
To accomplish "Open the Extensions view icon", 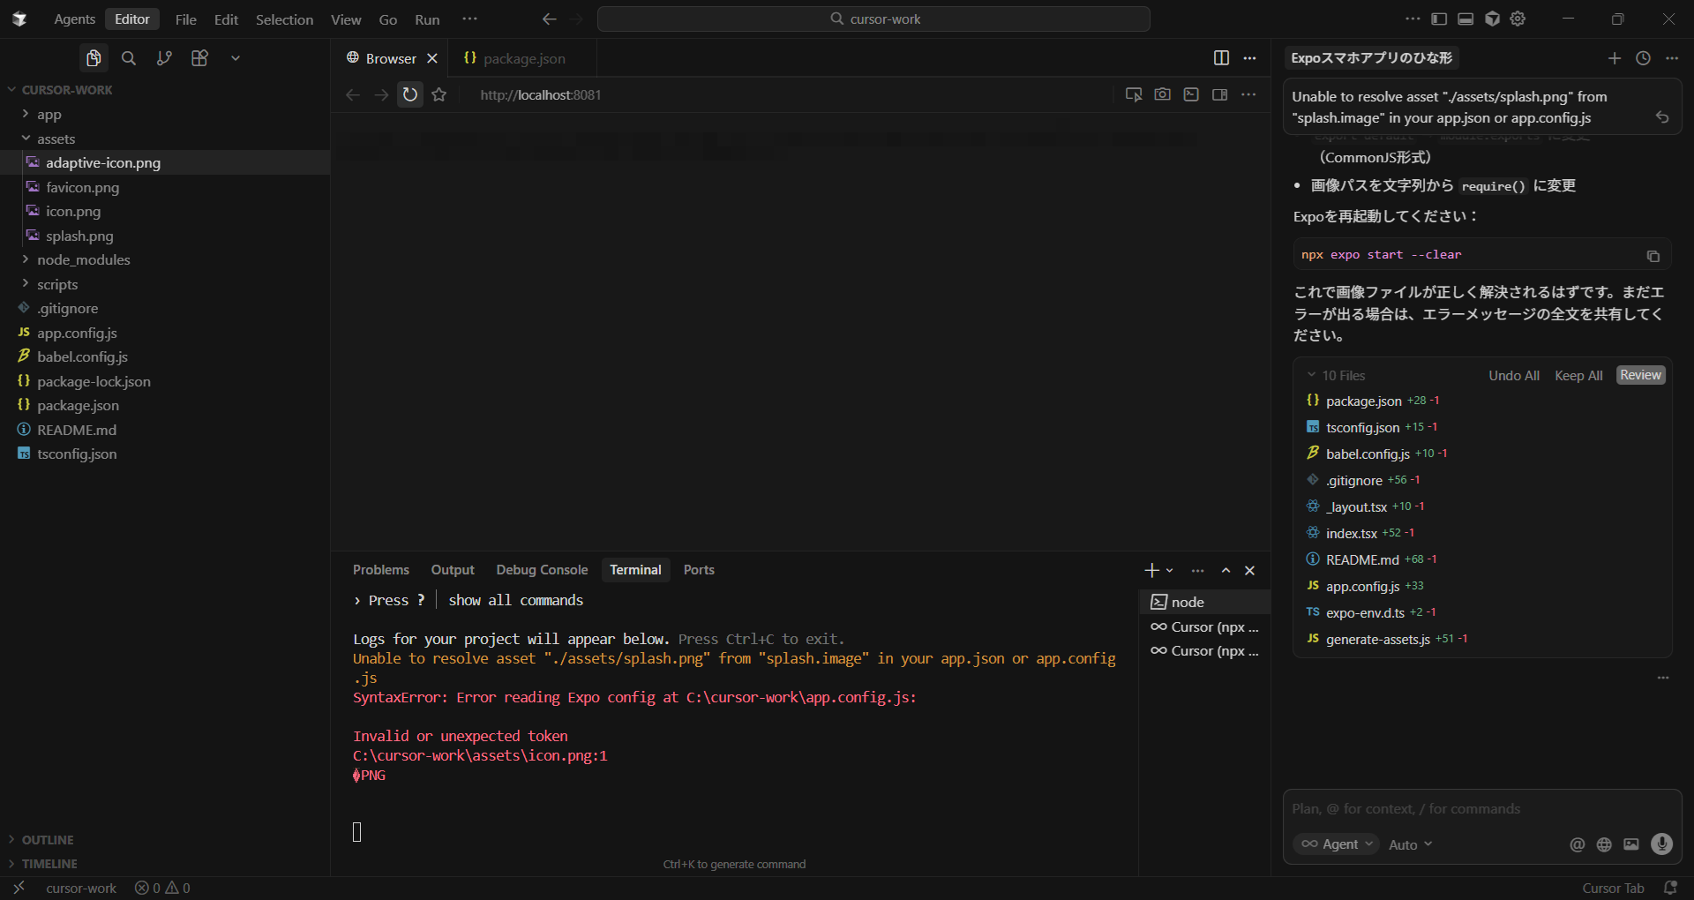I will tap(199, 58).
